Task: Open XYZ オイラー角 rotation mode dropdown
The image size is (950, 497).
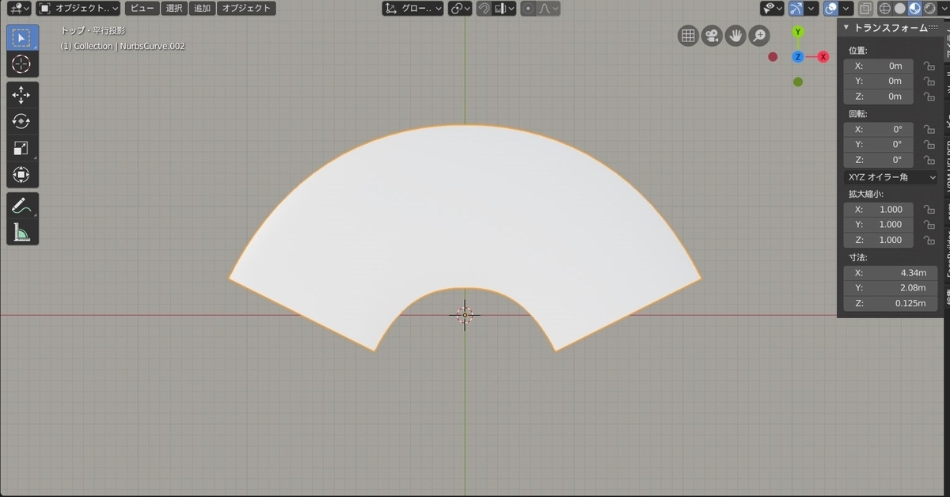Action: 891,177
